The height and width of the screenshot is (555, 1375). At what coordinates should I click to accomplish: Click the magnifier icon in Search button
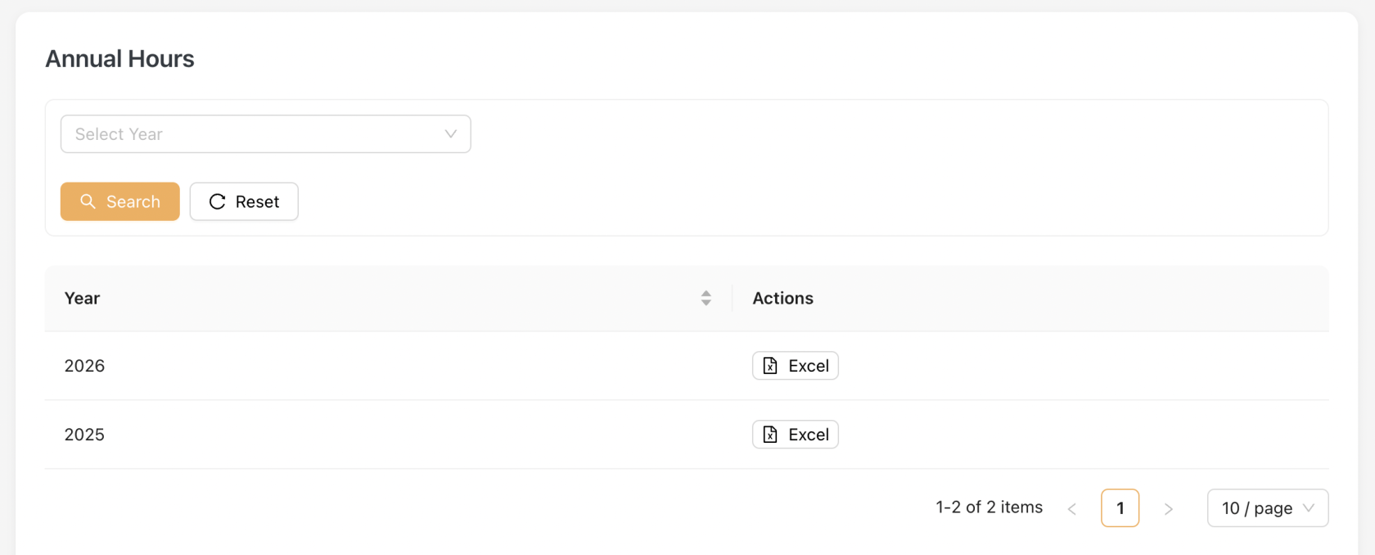click(88, 201)
